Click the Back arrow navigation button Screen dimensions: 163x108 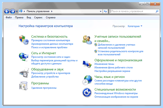click(x=7, y=11)
